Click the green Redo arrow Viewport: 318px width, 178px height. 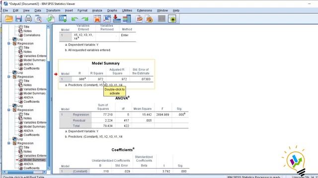click(x=85, y=19)
